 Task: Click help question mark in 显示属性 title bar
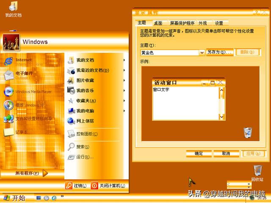point(257,13)
